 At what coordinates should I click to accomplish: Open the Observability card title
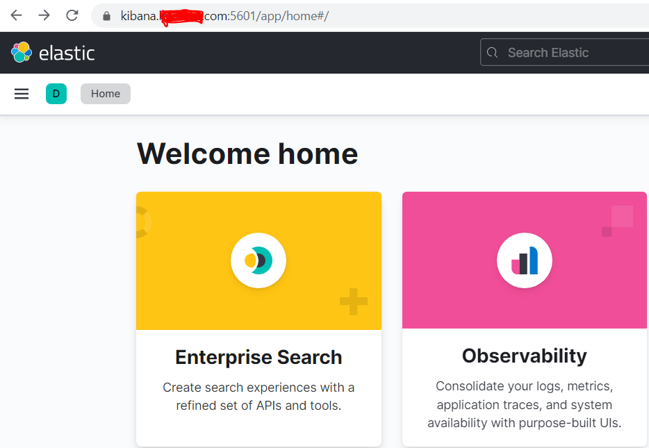click(525, 356)
